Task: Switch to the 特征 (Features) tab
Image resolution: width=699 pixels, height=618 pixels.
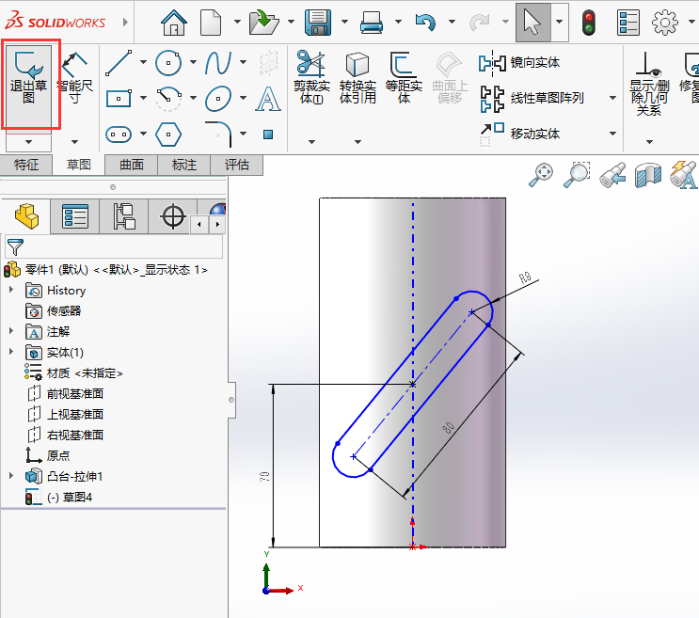Action: coord(26,165)
